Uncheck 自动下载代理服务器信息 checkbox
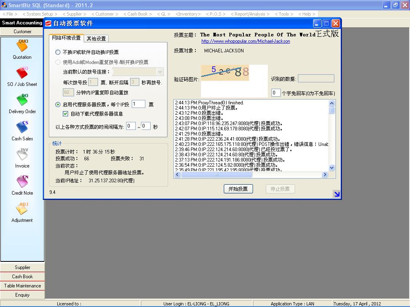 click(x=66, y=114)
